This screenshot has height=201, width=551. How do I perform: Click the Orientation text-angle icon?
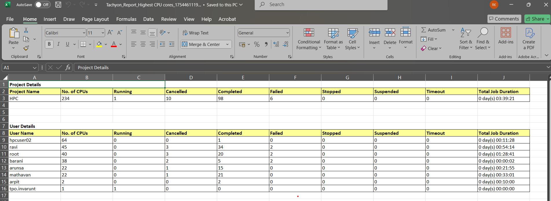pyautogui.click(x=163, y=32)
